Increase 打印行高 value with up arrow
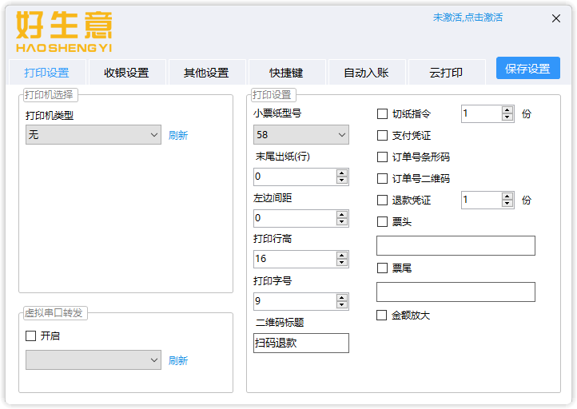Viewport: 577px width, 409px height. point(342,256)
